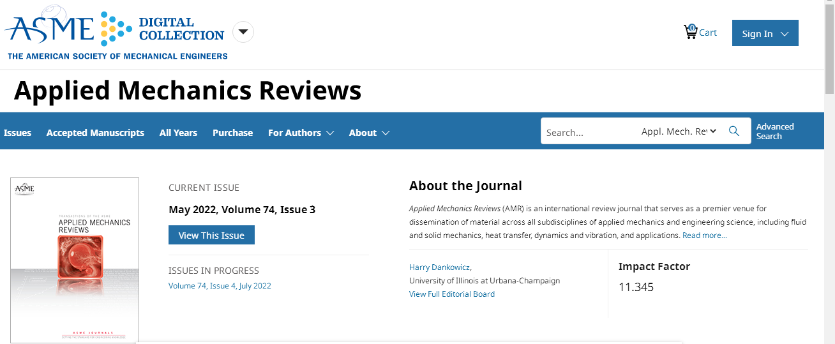Viewport: 835px width, 344px height.
Task: Open the shopping cart icon
Action: (690, 32)
